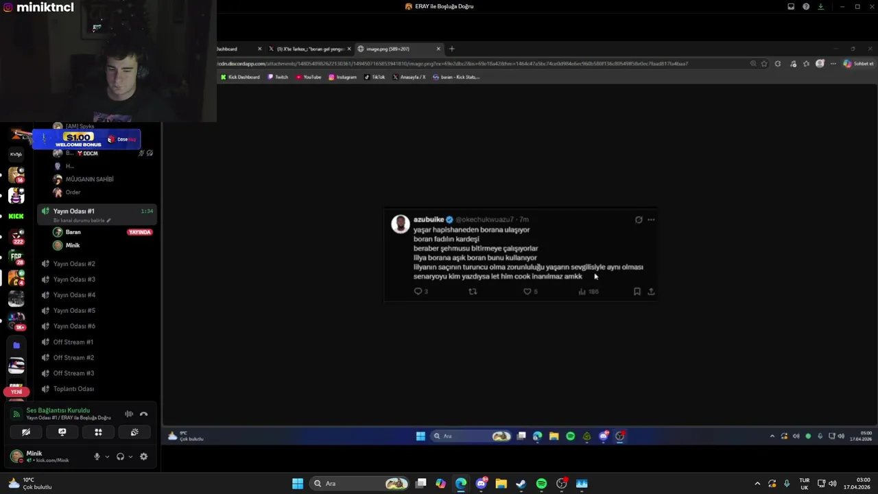
Task: Bookmark page with star icon in address bar
Action: tap(764, 63)
